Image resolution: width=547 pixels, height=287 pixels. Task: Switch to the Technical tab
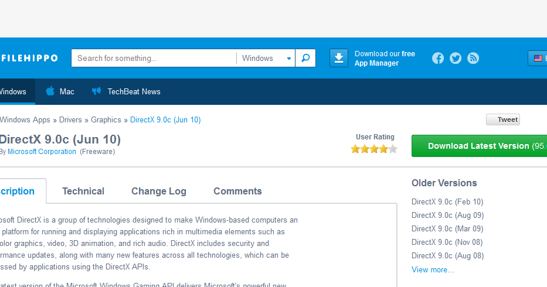83,191
